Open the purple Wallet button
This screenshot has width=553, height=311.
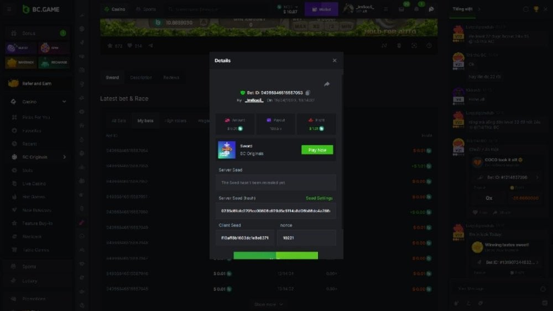321,9
